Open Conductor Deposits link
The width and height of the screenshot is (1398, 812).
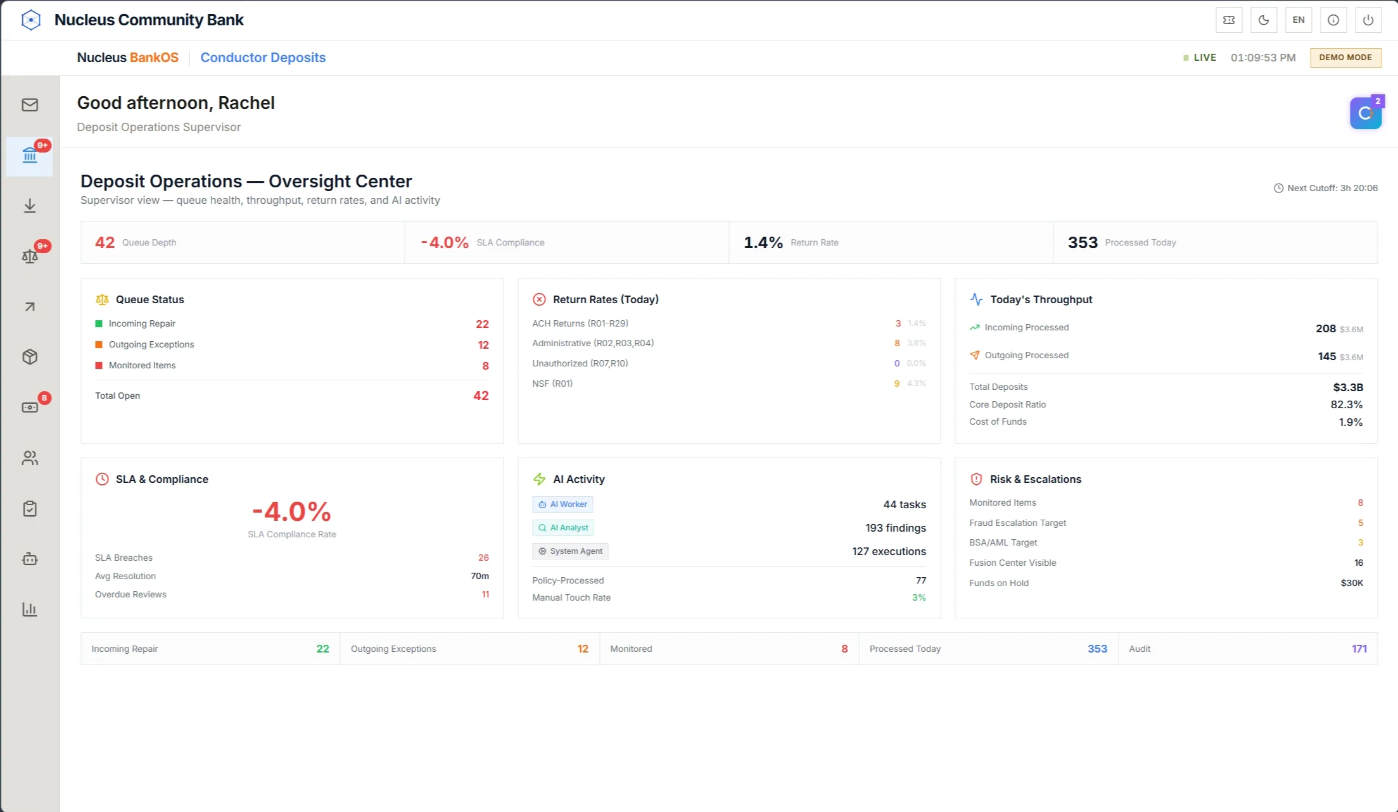[x=263, y=58]
